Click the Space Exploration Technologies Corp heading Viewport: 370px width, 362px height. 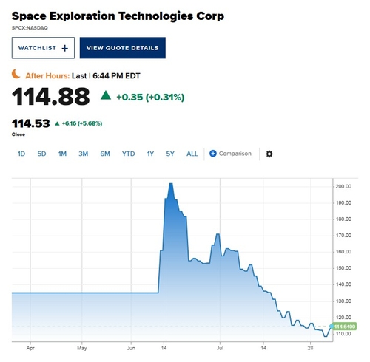(118, 16)
